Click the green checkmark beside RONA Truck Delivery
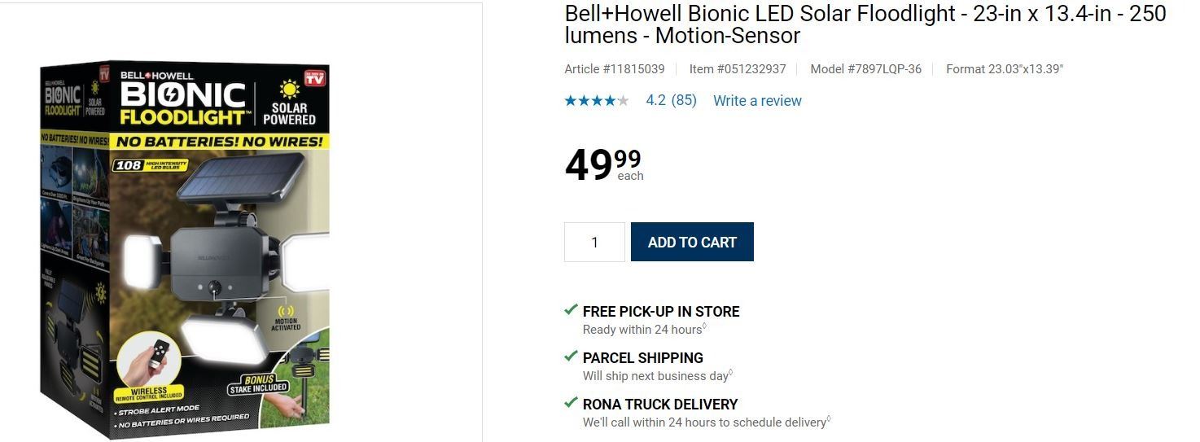The height and width of the screenshot is (442, 1200). tap(572, 403)
